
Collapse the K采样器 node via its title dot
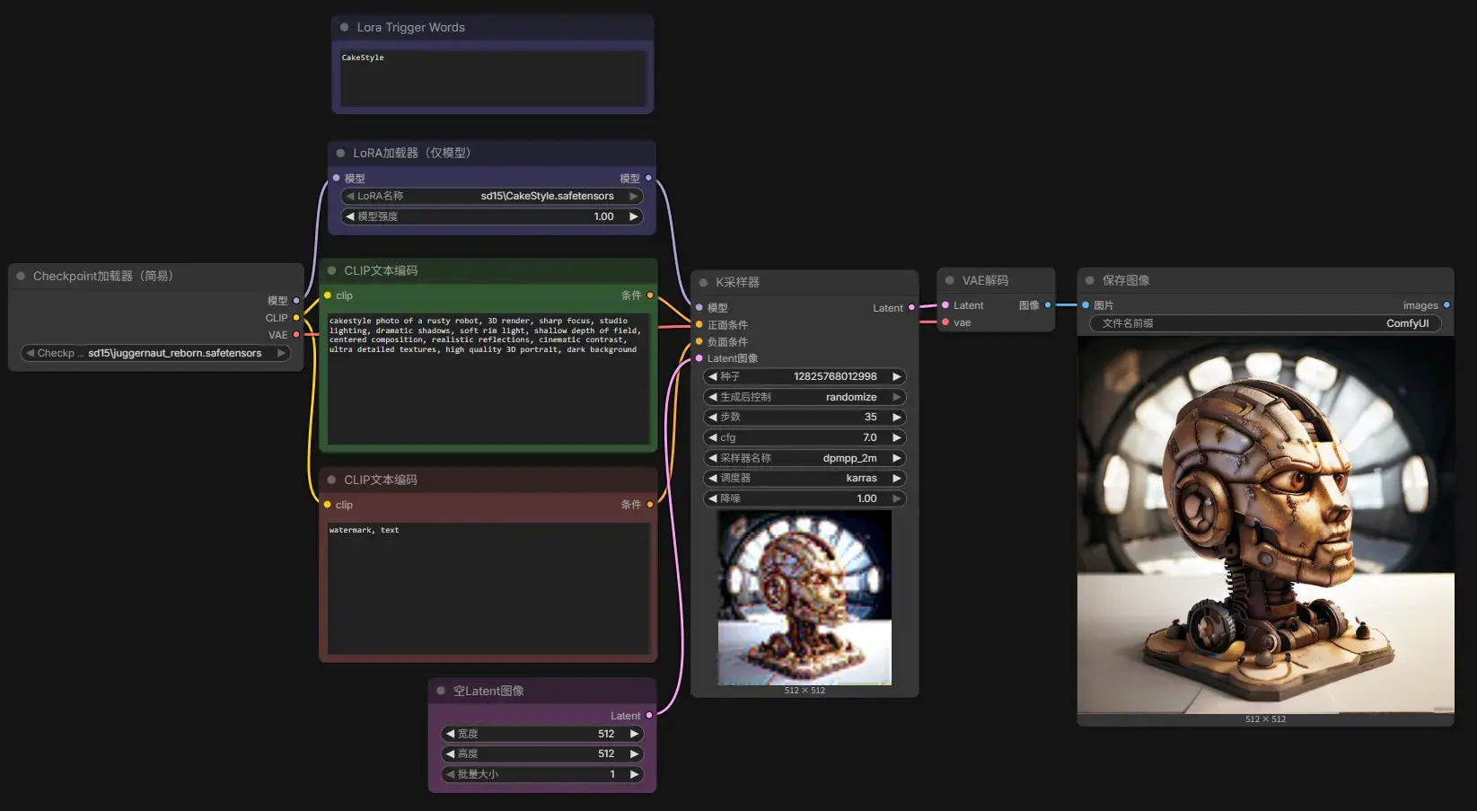pyautogui.click(x=703, y=282)
